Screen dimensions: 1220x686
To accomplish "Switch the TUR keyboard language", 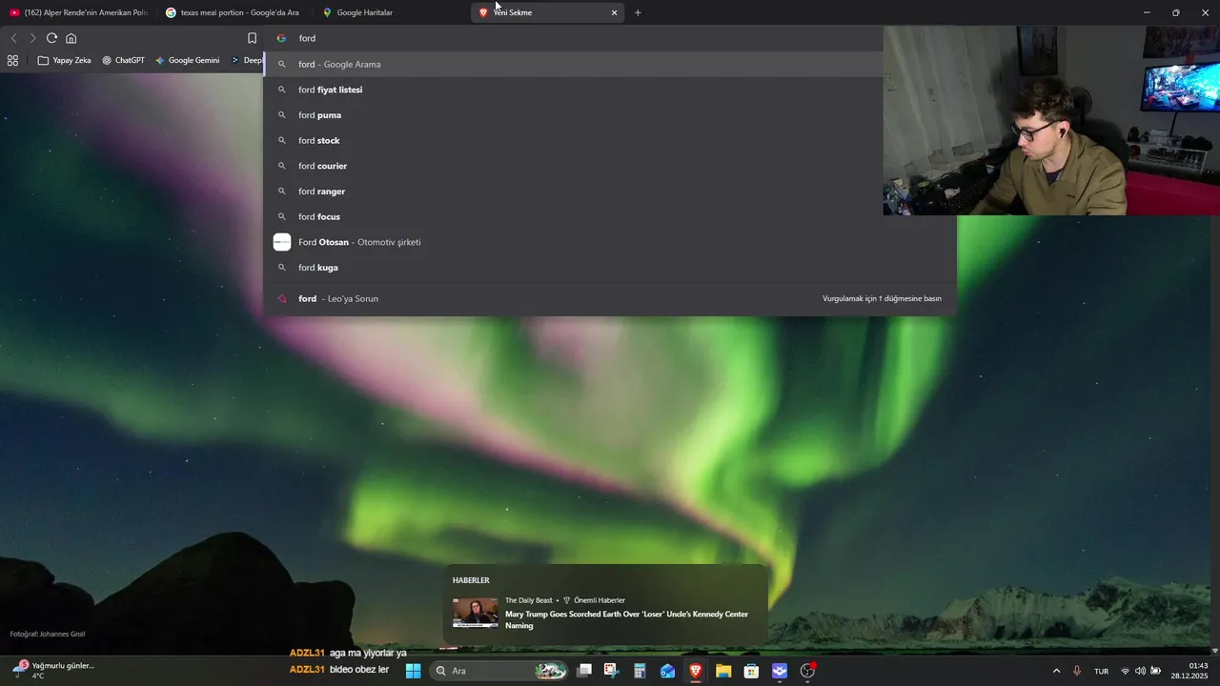I will click(1101, 671).
